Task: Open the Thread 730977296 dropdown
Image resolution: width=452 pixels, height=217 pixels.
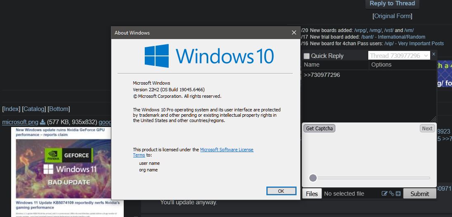Action: coord(399,55)
